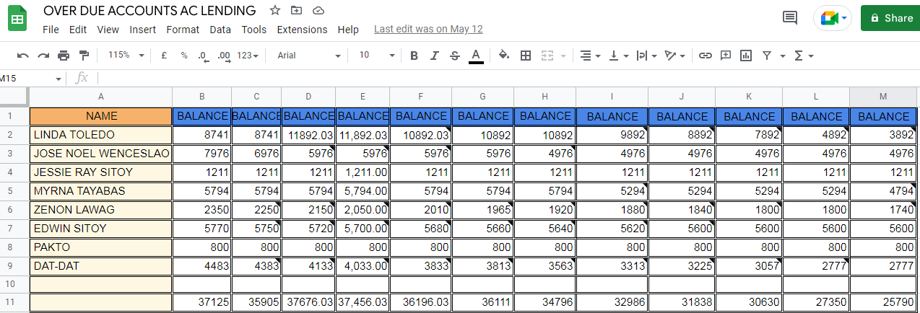Viewport: 920px width, 313px height.
Task: Open the comment history
Action: (790, 18)
